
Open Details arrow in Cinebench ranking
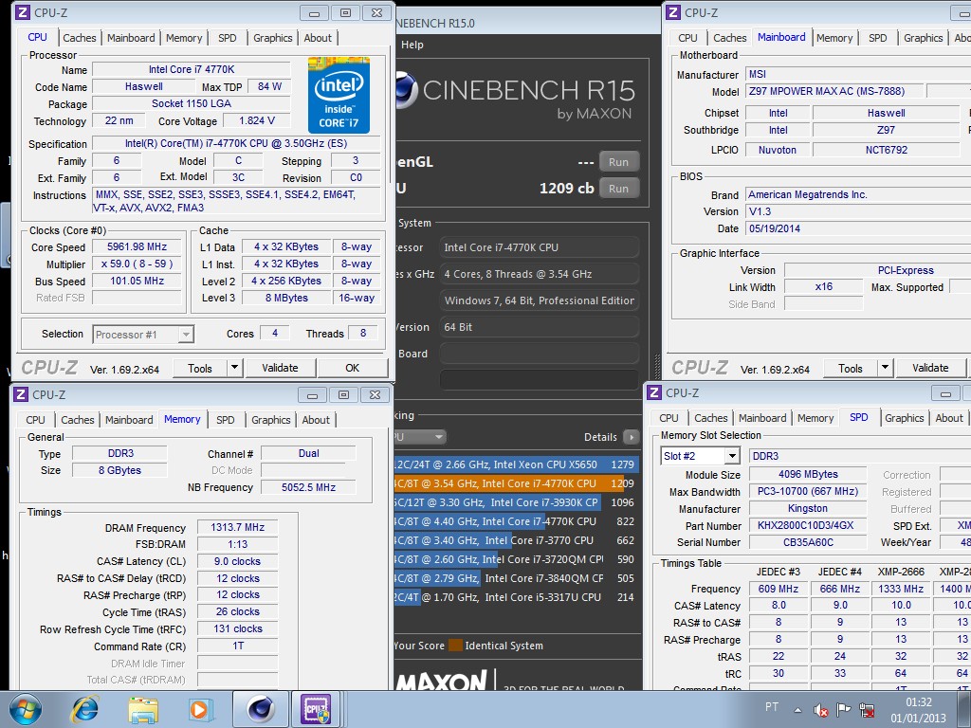[x=631, y=437]
